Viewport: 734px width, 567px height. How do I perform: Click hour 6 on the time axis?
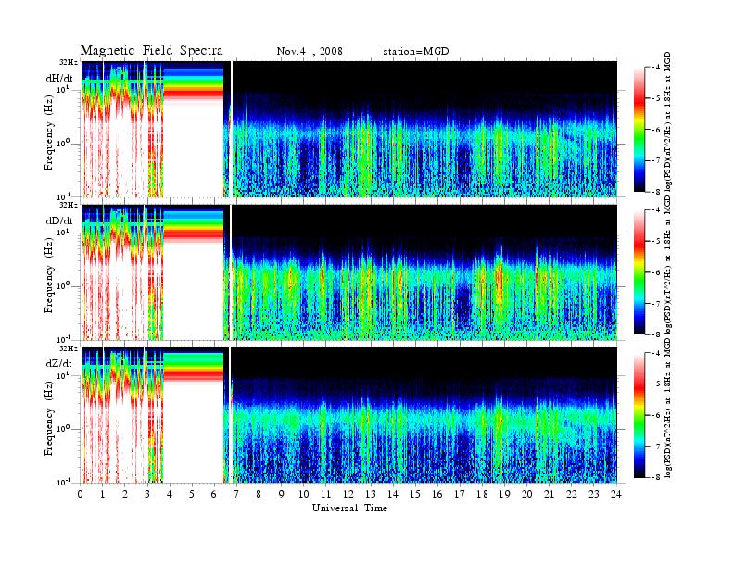[x=214, y=494]
